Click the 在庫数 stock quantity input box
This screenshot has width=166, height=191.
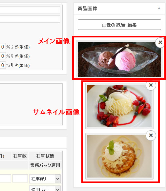(x=20, y=178)
